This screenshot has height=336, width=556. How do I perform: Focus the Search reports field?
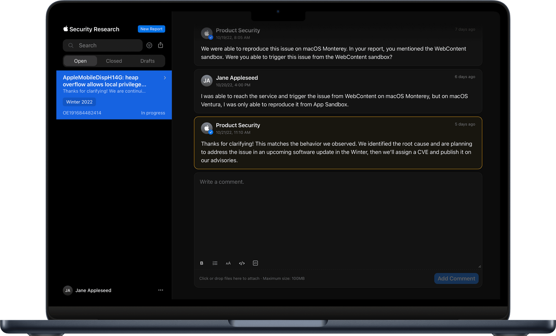click(x=103, y=45)
